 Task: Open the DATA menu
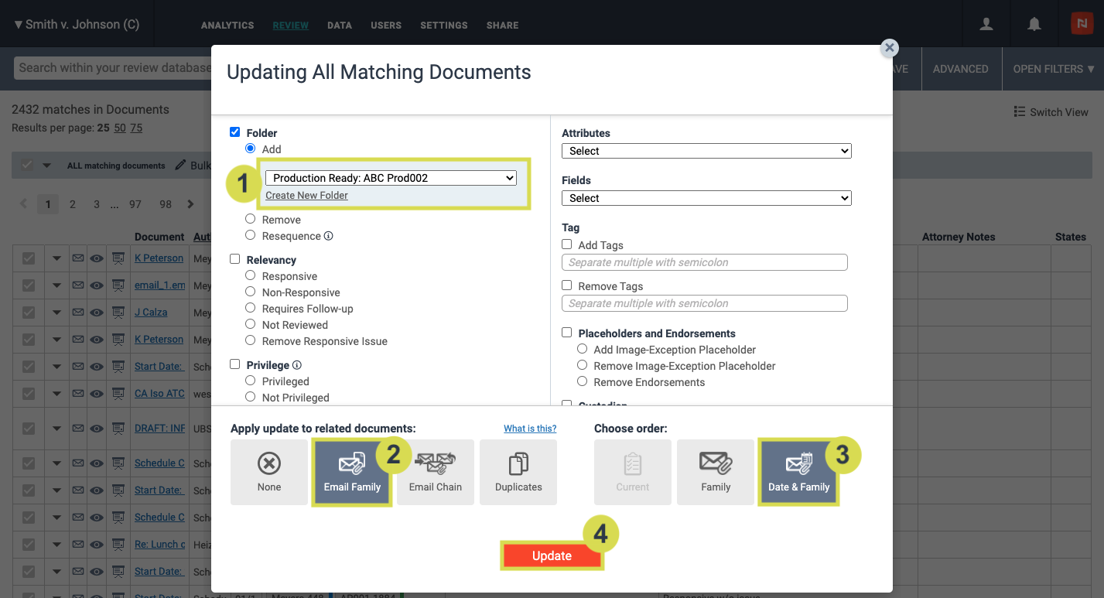tap(340, 26)
